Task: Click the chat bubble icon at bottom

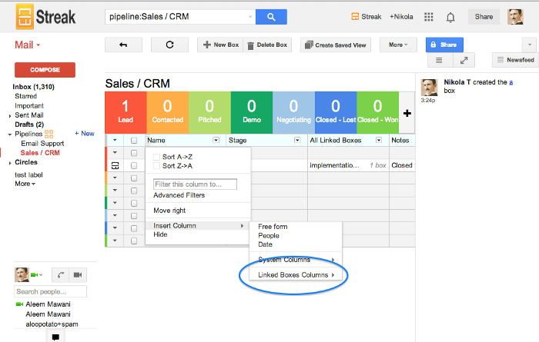Action: click(x=55, y=337)
